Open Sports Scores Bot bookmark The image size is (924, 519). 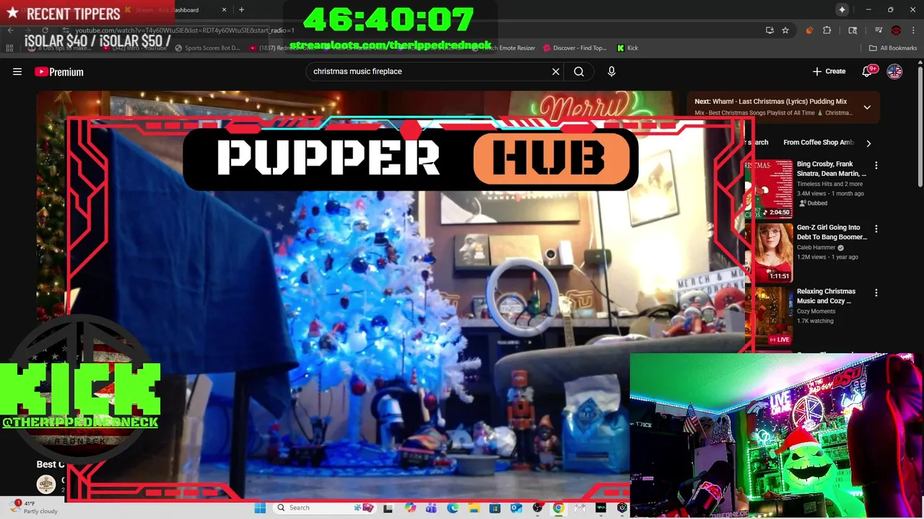point(206,48)
